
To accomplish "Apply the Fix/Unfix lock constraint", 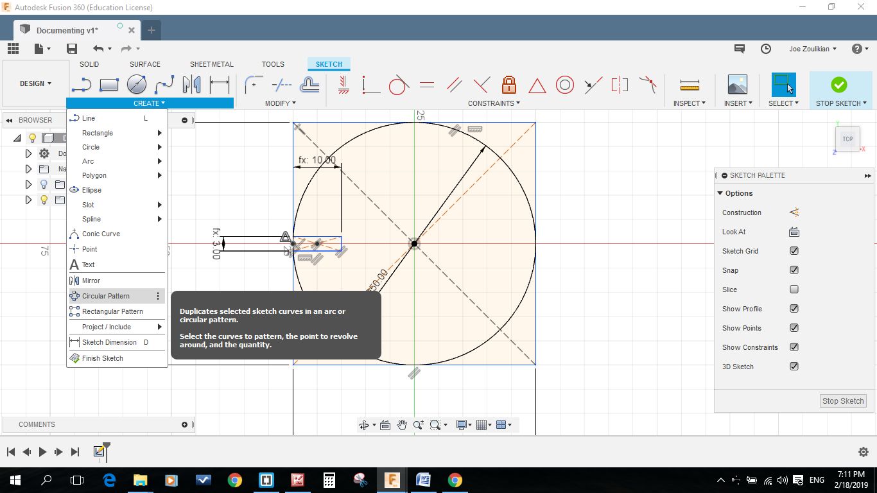I will (x=509, y=84).
